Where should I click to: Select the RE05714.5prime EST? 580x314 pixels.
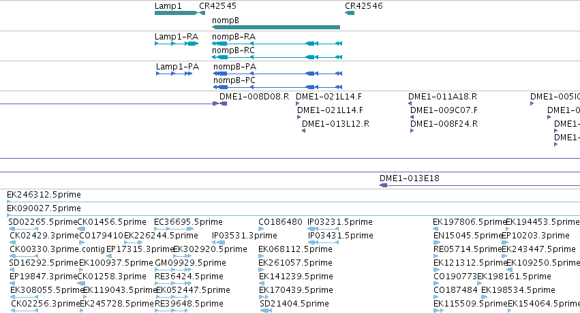coord(436,256)
